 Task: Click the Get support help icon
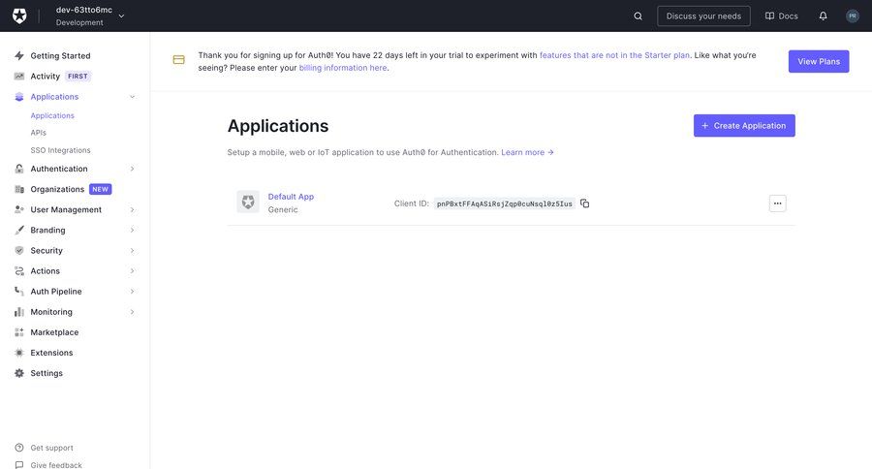(x=19, y=448)
